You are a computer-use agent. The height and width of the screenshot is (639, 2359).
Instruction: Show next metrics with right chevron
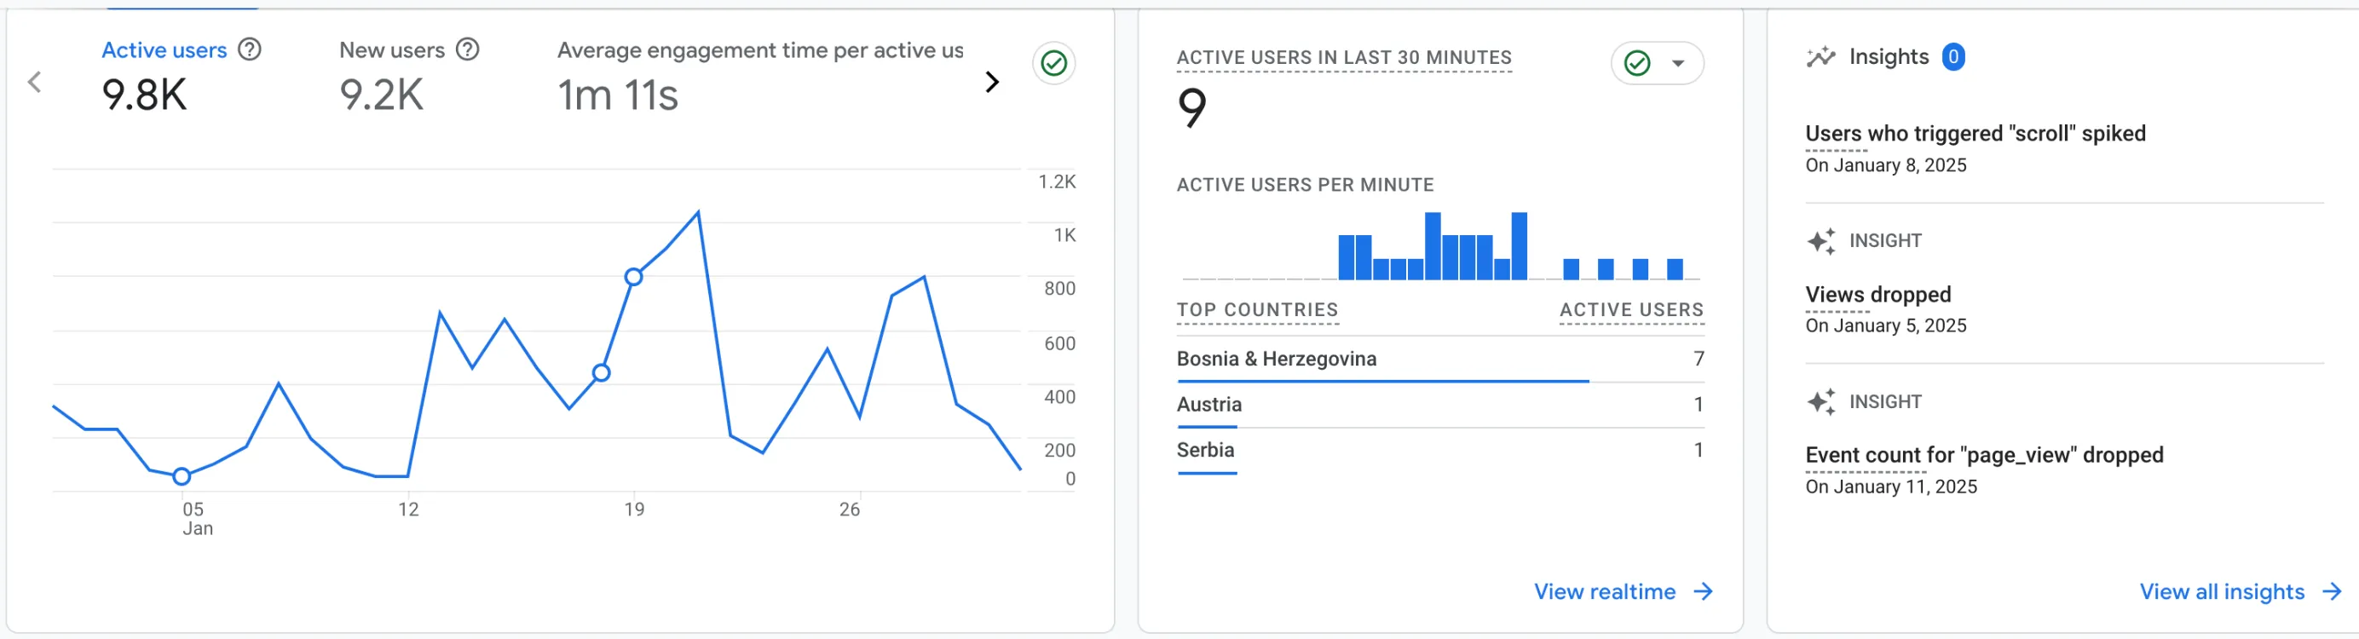(992, 83)
